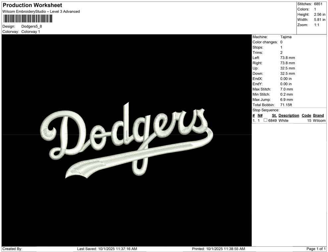
Task: Click the 'Production Worksheet' title
Action: pos(32,5)
